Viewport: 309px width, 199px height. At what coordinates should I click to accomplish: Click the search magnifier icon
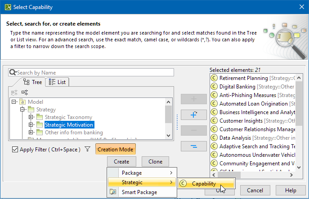[x=13, y=73]
